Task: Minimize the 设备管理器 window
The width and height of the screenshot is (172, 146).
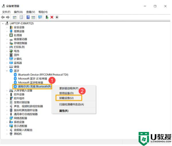Action: [x=145, y=6]
